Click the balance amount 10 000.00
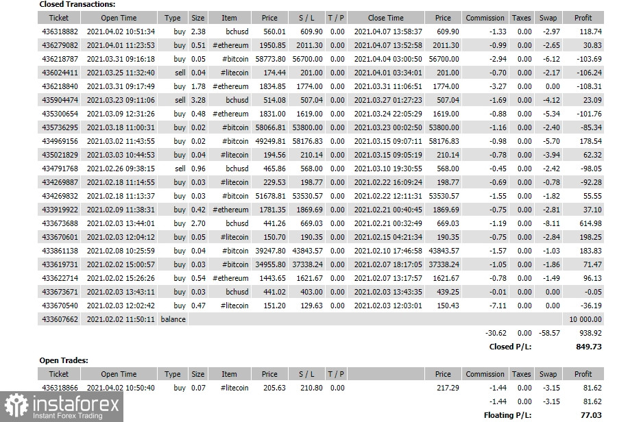 click(585, 319)
